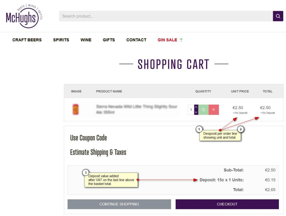Remove the item with the red X
This screenshot has height=216, width=286.
214,110
